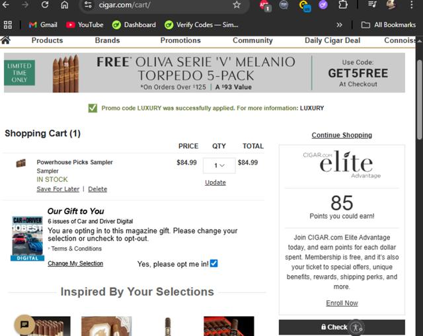Click the Checkout button with lock icon
423x336 pixels.
342,327
